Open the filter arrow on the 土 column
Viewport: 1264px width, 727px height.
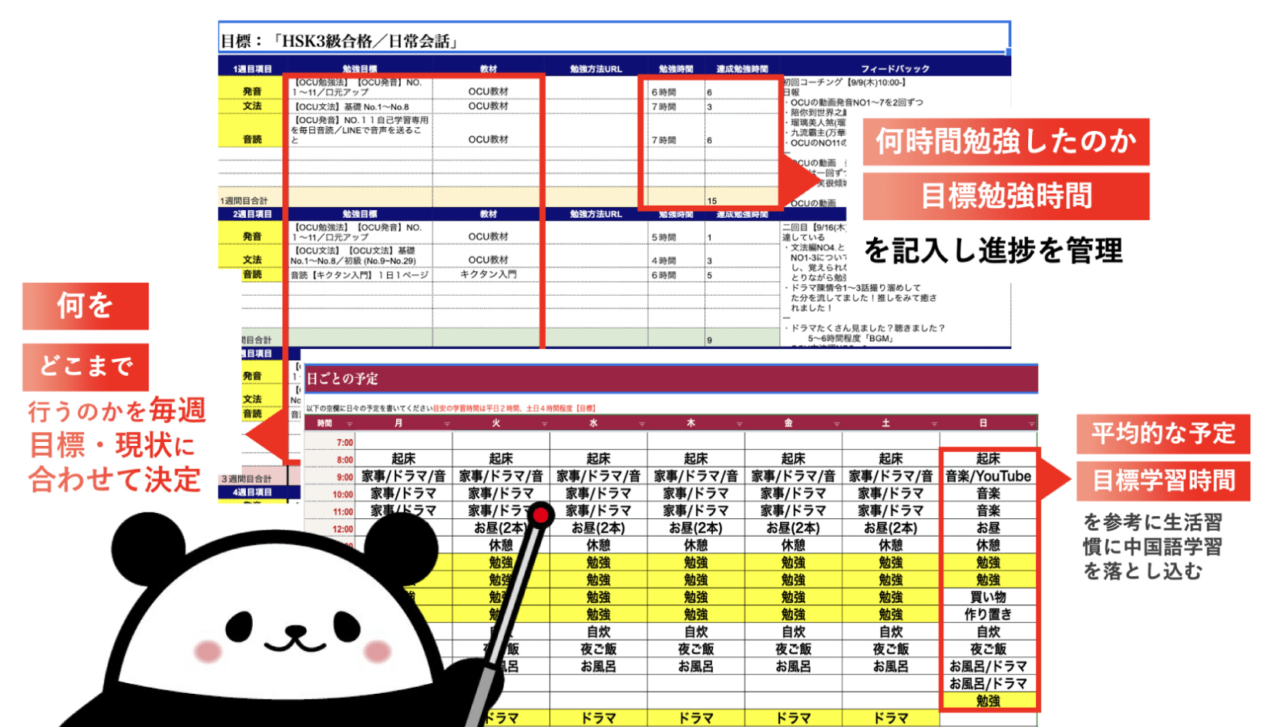tap(934, 424)
